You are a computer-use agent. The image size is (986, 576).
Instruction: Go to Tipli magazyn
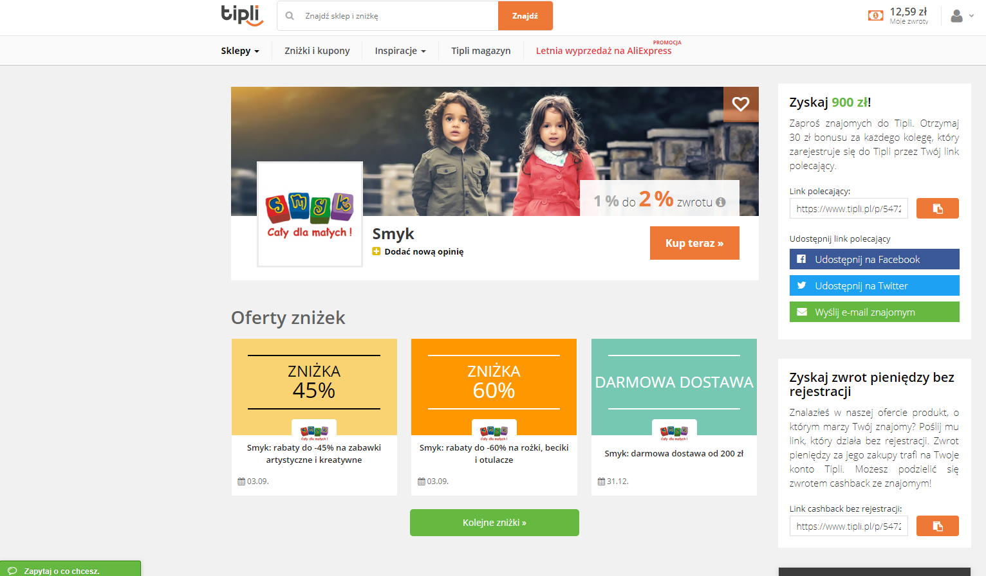click(x=481, y=51)
